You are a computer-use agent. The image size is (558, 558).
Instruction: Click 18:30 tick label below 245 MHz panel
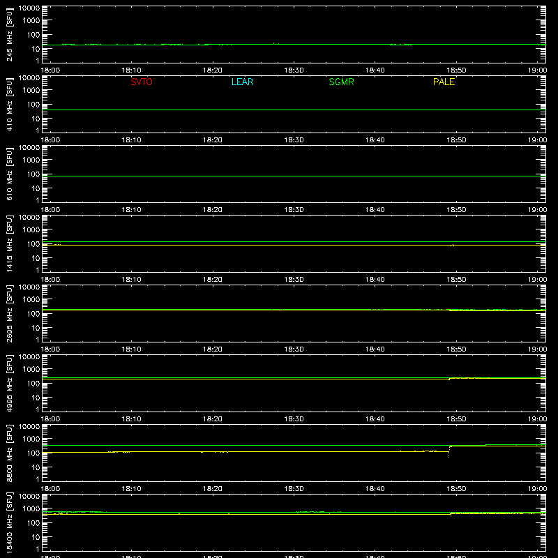294,70
